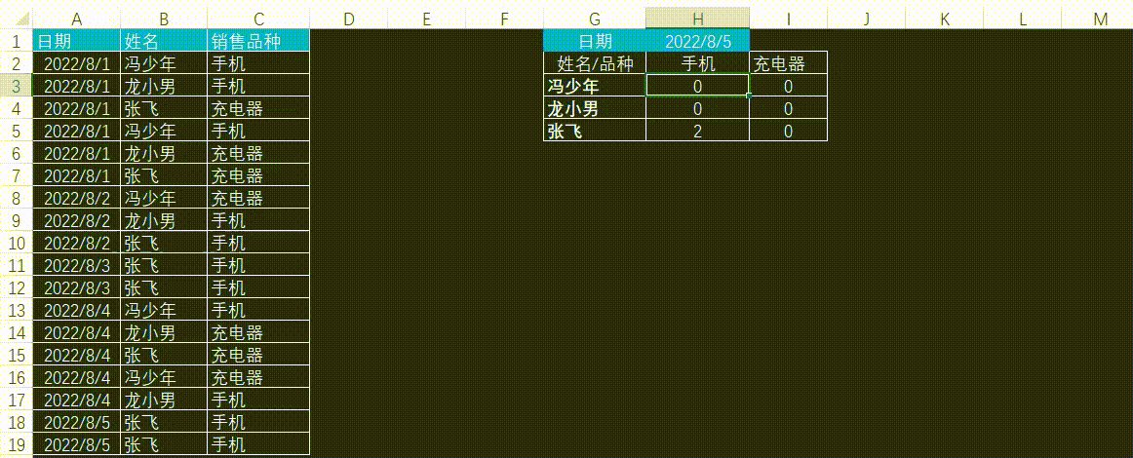Click date 2022/8/3 in row 11
Screen dimensions: 1133x458
pyautogui.click(x=77, y=265)
